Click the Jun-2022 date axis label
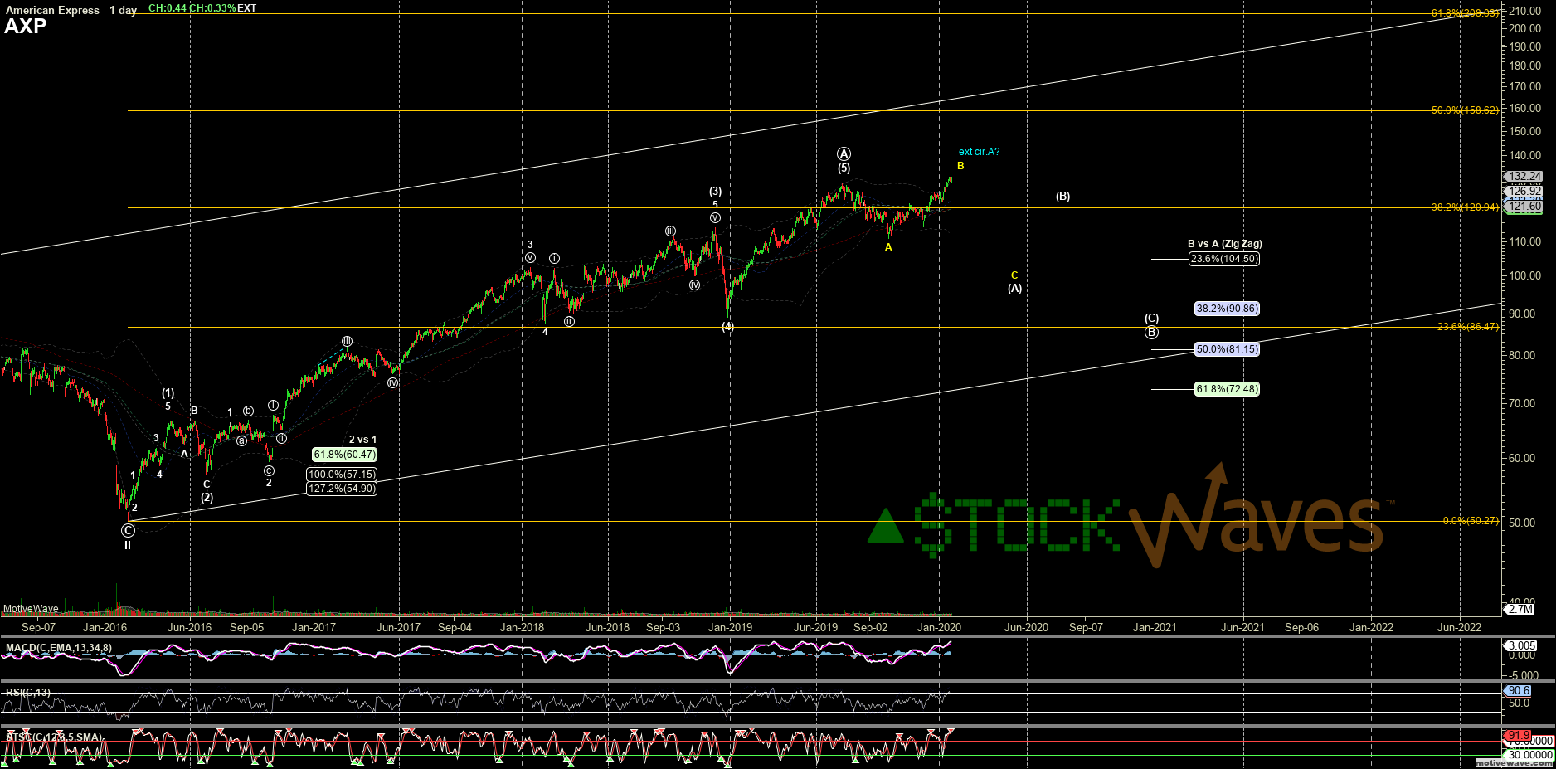Image resolution: width=1556 pixels, height=769 pixels. tap(1459, 627)
